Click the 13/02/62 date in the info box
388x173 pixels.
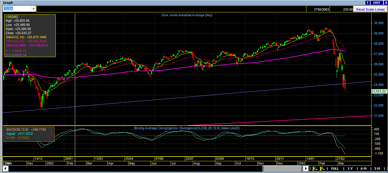coord(11,17)
